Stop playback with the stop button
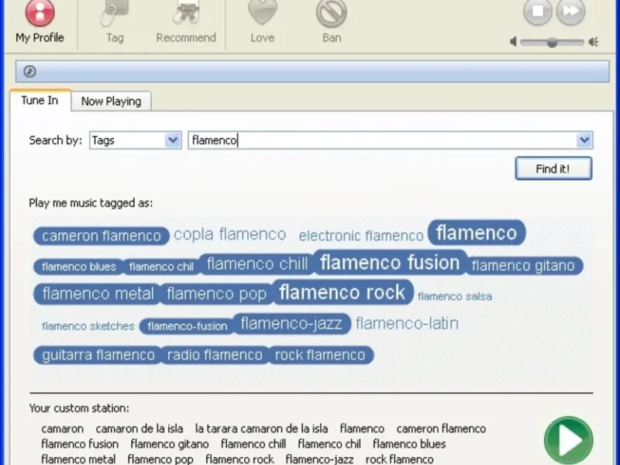Image resolution: width=620 pixels, height=465 pixels. 537,11
